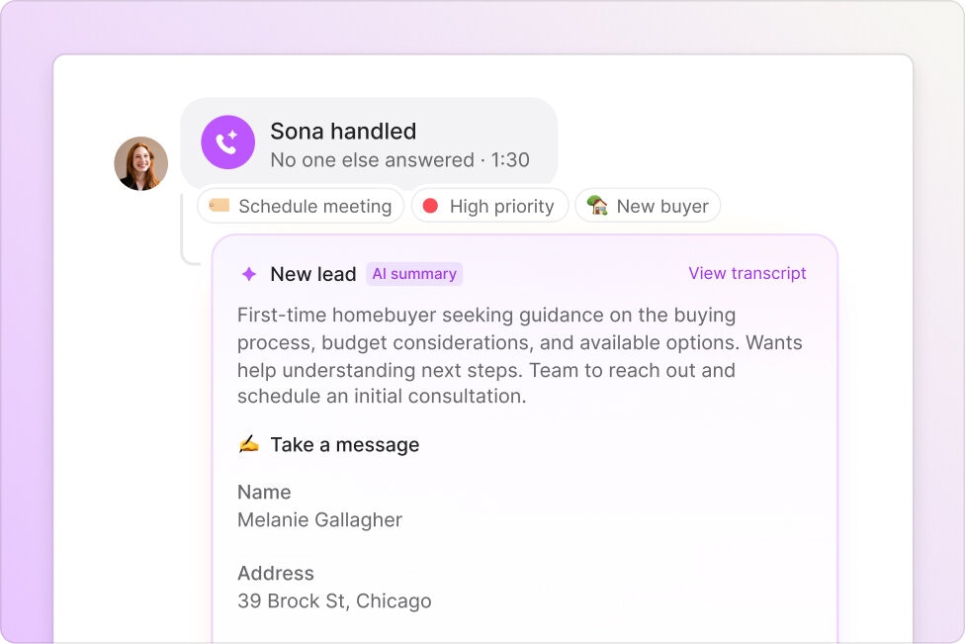Select the Take a message heading
This screenshot has width=965, height=644.
pos(345,444)
